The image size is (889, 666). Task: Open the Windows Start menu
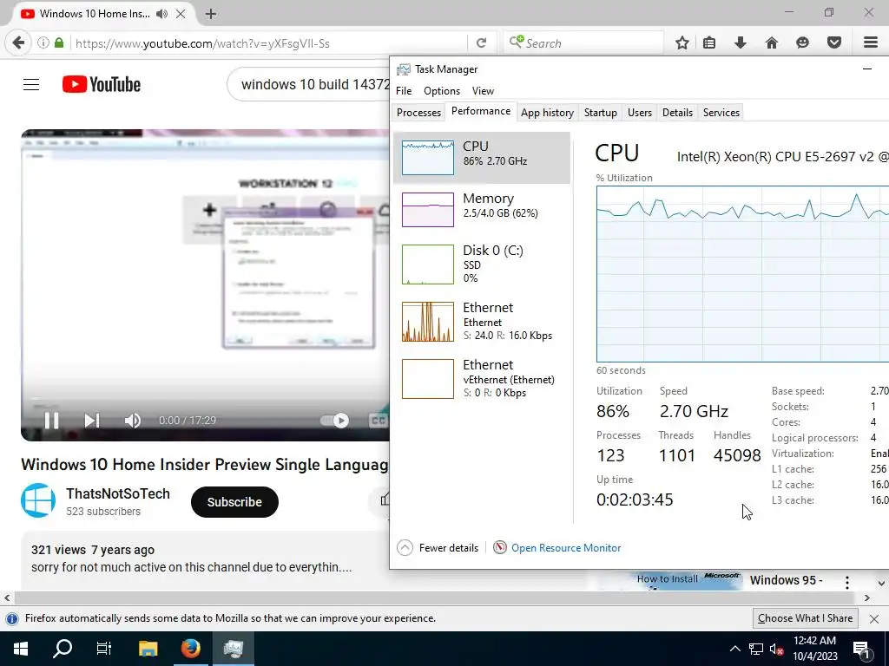coord(21,649)
